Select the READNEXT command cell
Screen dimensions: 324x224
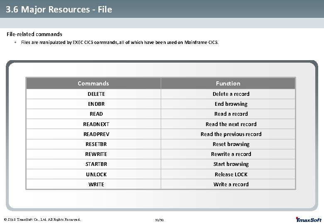pos(93,124)
